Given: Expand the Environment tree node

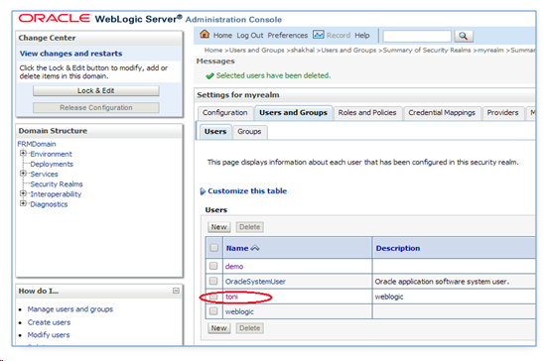Looking at the screenshot, I should 23,154.
